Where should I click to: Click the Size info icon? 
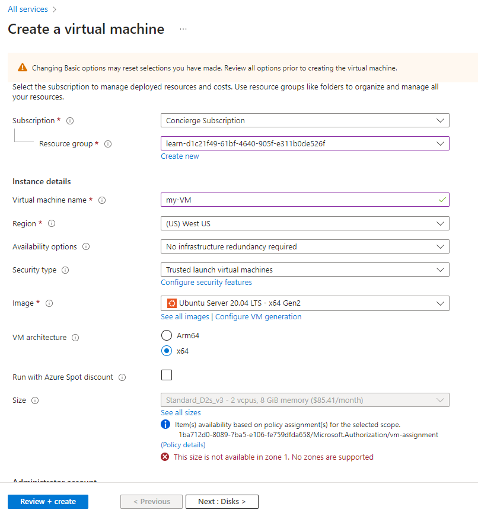tap(35, 400)
